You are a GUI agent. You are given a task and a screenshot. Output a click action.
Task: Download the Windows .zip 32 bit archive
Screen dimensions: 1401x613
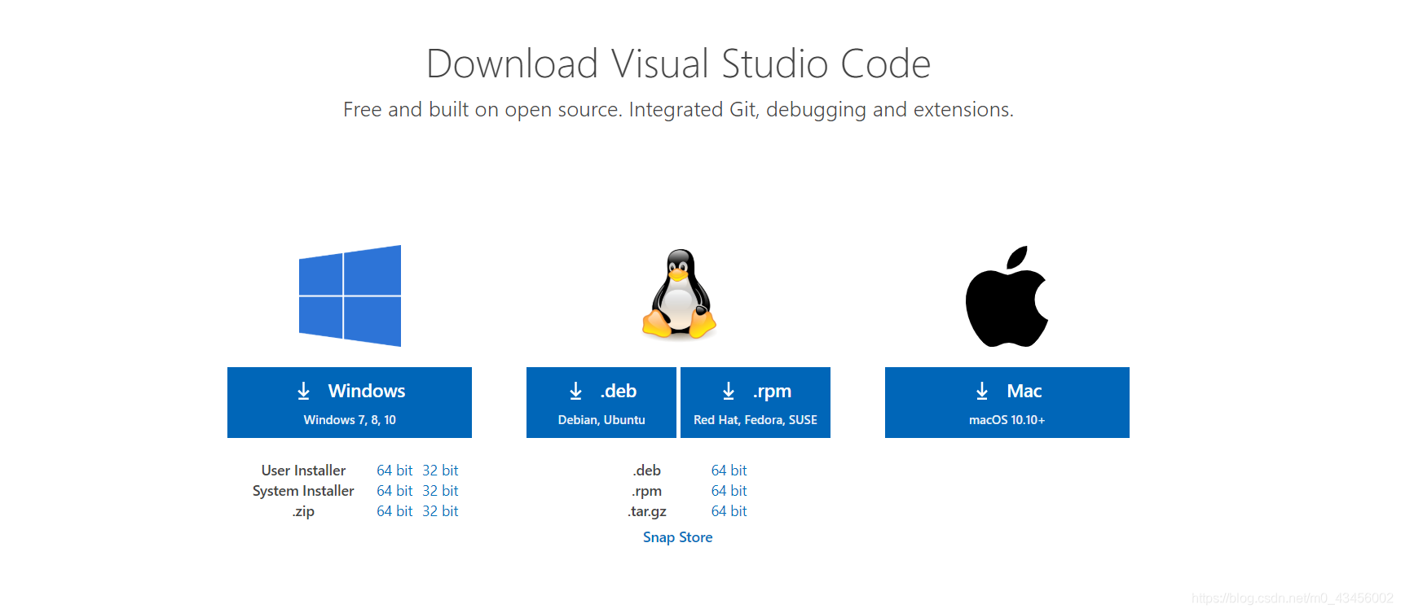point(440,511)
